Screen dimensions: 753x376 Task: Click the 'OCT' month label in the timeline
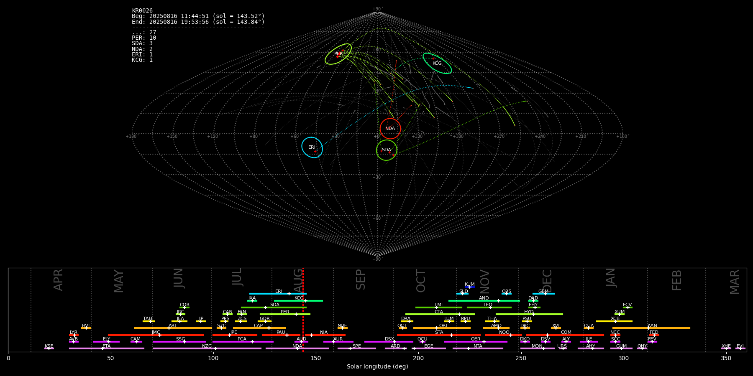421,281
